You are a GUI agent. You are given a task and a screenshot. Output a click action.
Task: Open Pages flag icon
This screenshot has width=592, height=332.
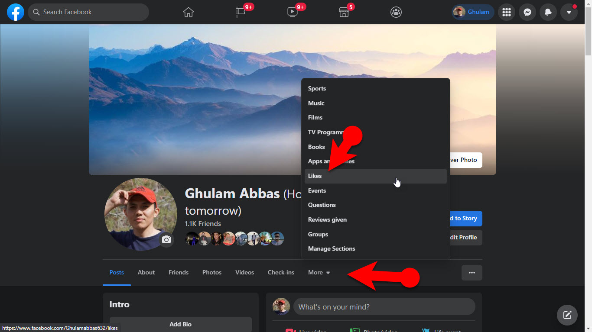click(241, 12)
